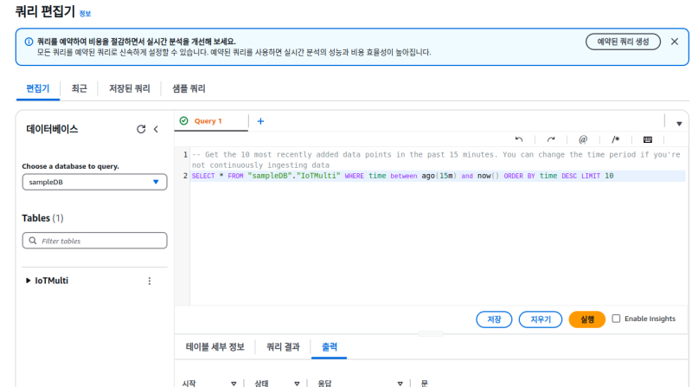
Task: Click the comment line in the editor
Action: [436, 160]
